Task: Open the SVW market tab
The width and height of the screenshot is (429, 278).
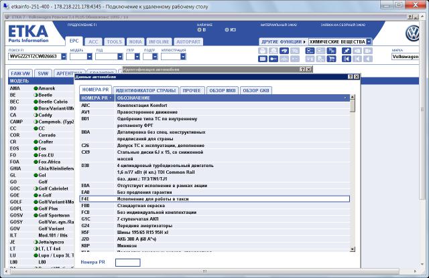Action: click(43, 74)
